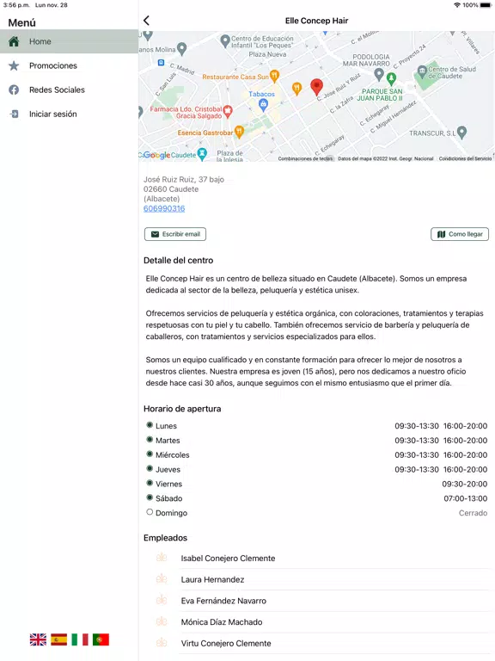The image size is (495, 661).
Task: Select the Sábado schedule indicator
Action: [x=150, y=497]
